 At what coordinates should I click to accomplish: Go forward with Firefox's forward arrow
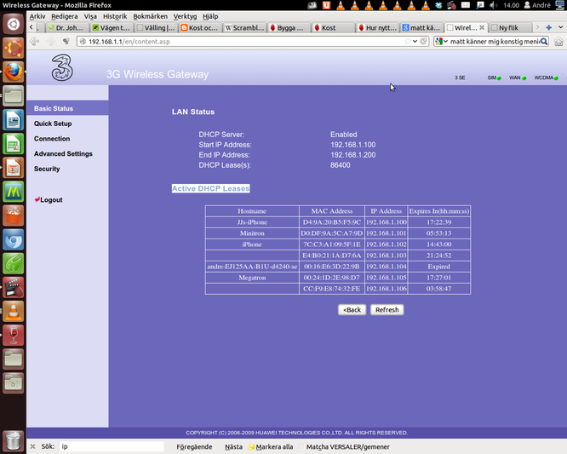tap(50, 42)
